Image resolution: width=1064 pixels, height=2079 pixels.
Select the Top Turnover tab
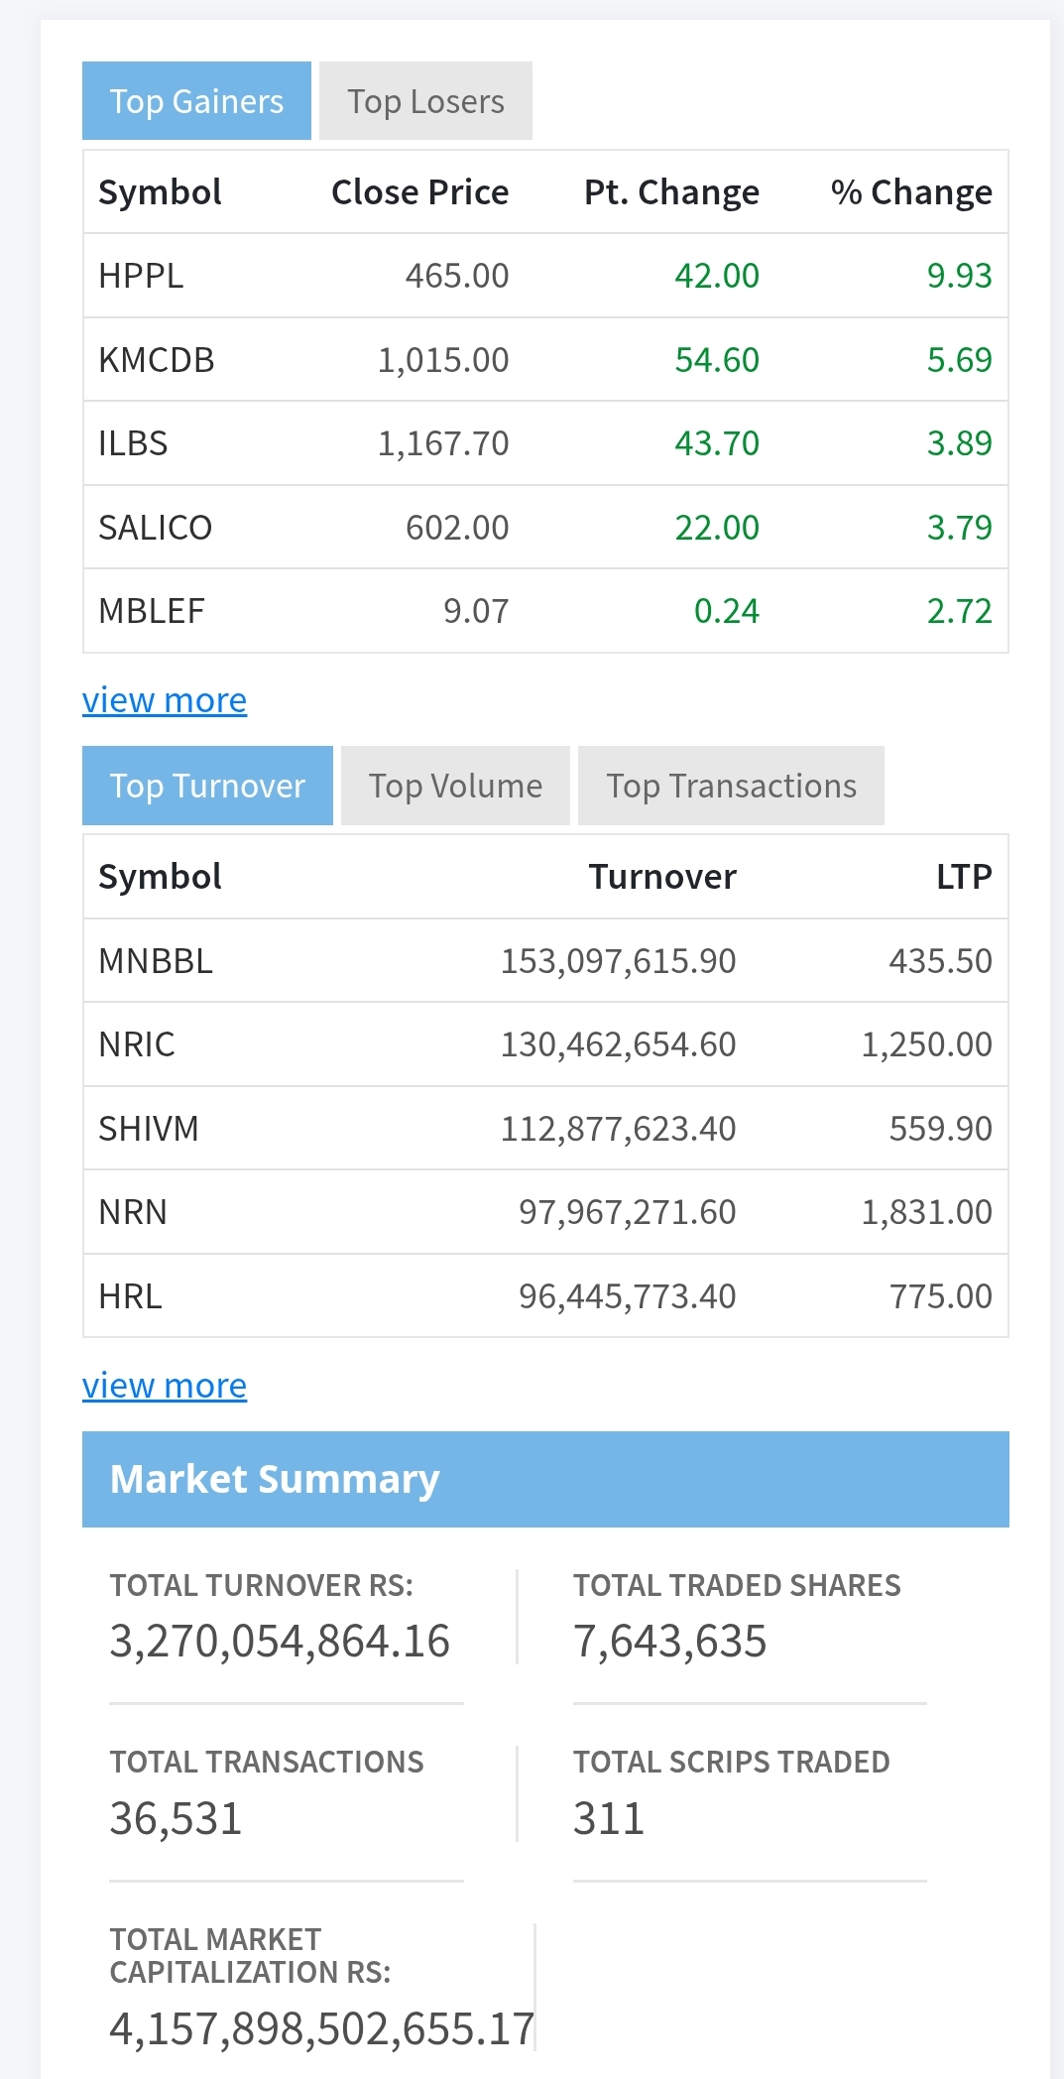pyautogui.click(x=207, y=786)
